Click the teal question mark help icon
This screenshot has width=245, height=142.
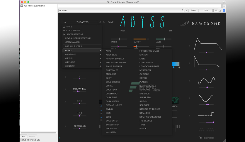60,138
